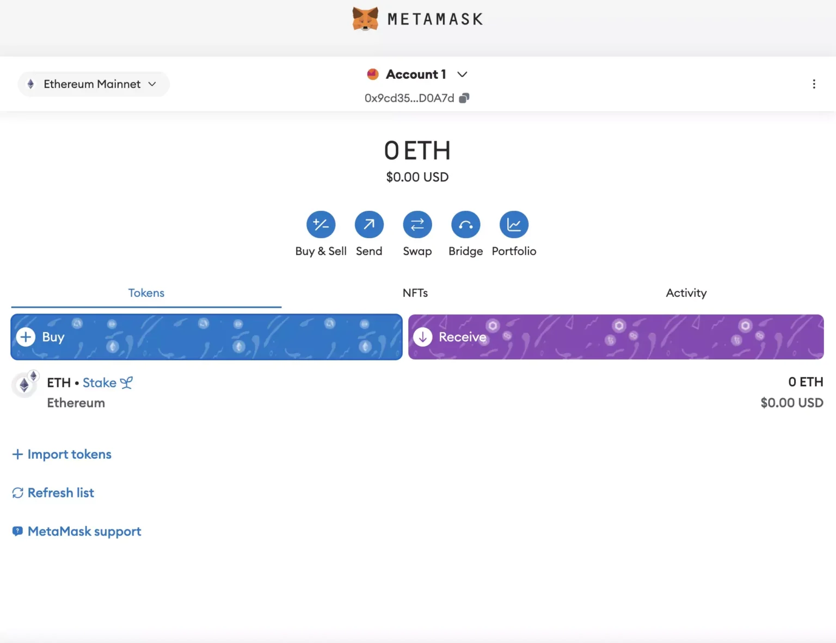Expand the Account 1 chevron selector

click(462, 74)
